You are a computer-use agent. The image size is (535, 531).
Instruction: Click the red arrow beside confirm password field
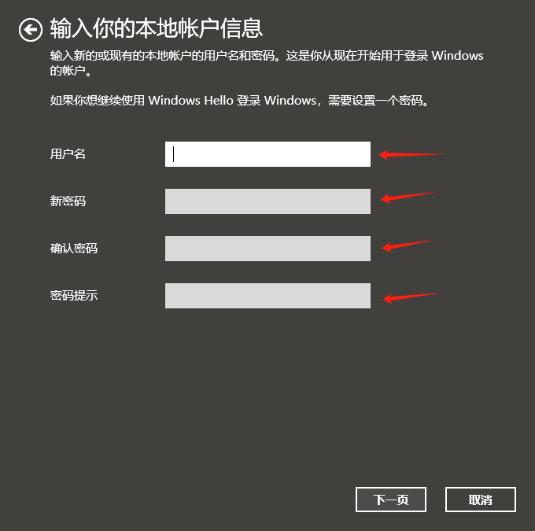click(x=408, y=245)
